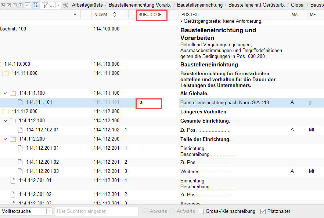This screenshot has width=324, height=218.
Task: Select tree item 114.112.301 01
Action: [35, 181]
